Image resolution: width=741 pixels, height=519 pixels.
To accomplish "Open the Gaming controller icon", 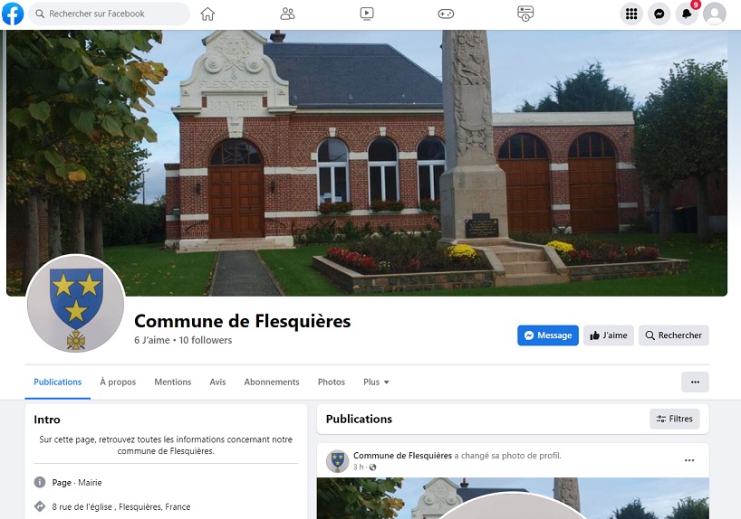I will (446, 14).
